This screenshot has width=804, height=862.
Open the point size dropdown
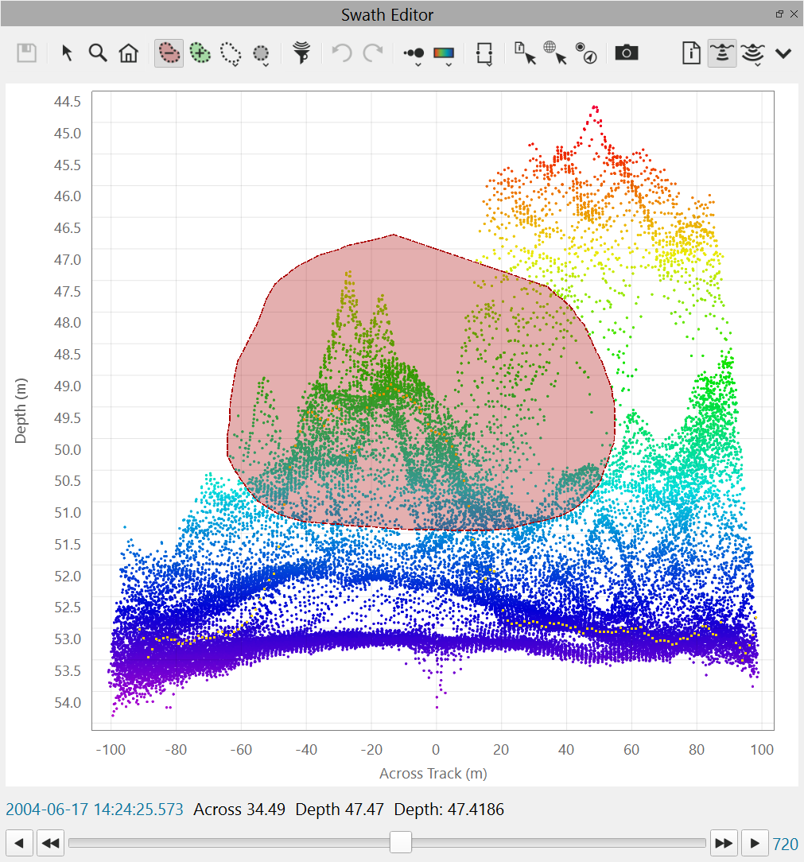[x=414, y=54]
